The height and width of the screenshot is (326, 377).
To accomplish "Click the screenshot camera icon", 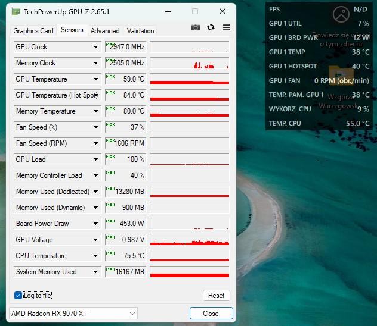I will (x=196, y=27).
